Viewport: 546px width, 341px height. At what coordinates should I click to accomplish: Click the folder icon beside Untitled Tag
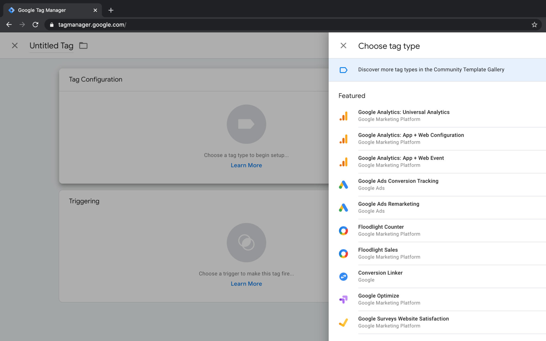pos(83,46)
